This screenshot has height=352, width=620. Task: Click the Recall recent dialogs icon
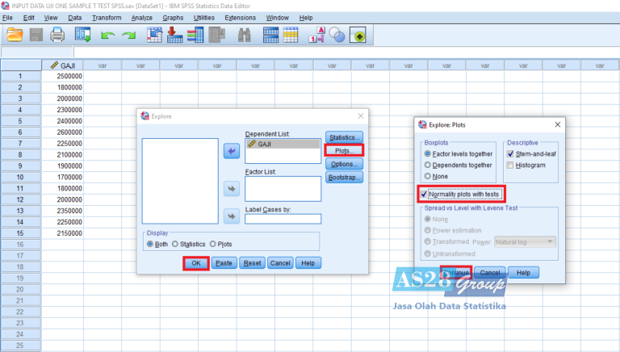(82, 35)
